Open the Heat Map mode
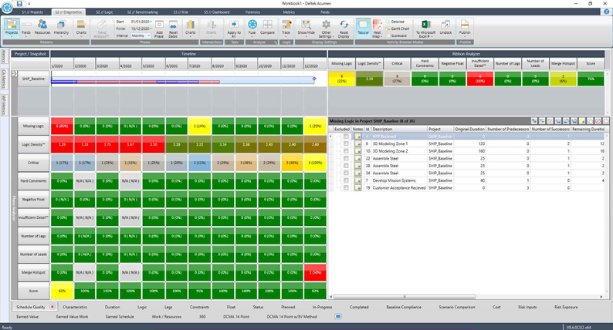Image resolution: width=613 pixels, height=330 pixels. pyautogui.click(x=377, y=29)
